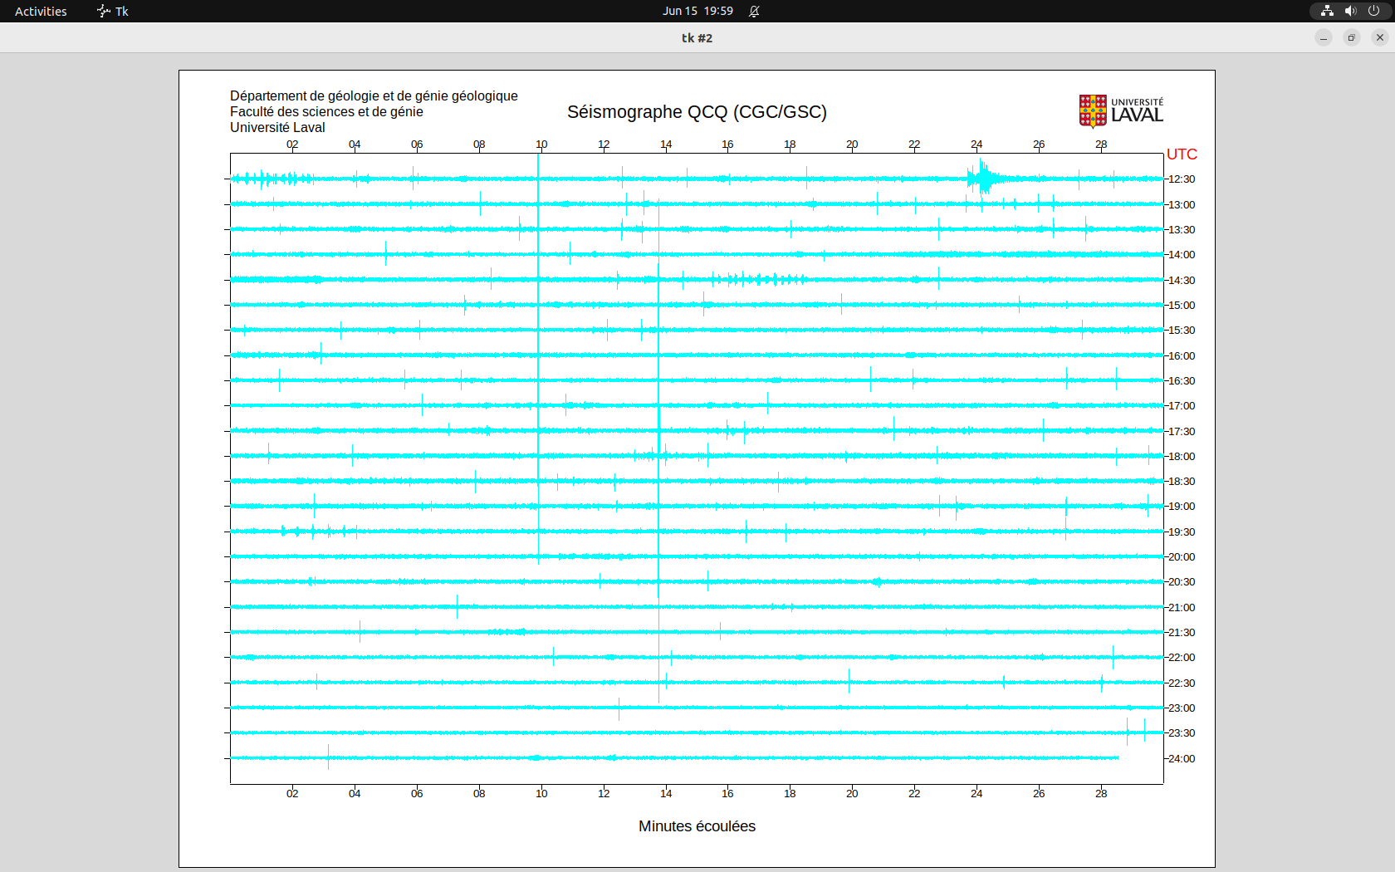Click the 17:00 time label

coord(1182,406)
